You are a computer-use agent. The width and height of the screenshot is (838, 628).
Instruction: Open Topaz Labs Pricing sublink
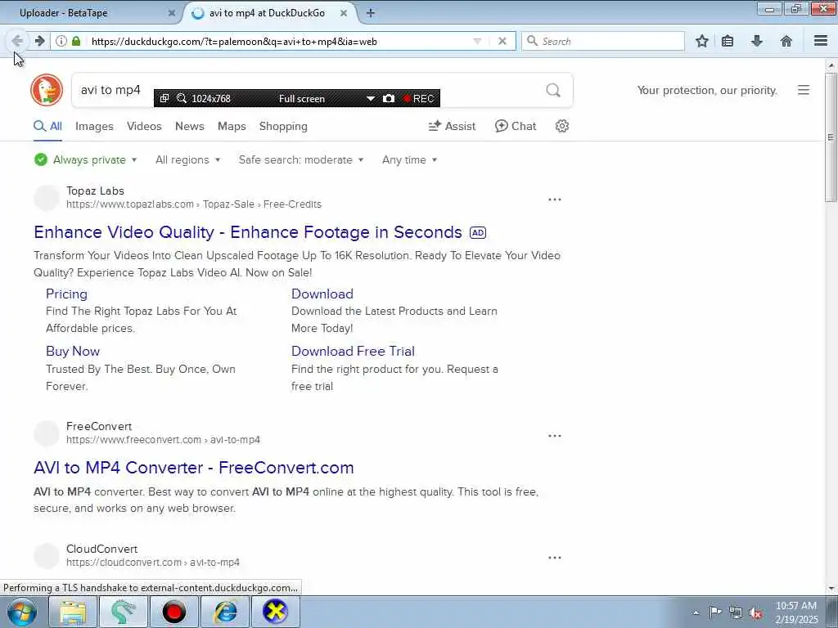[x=66, y=294]
